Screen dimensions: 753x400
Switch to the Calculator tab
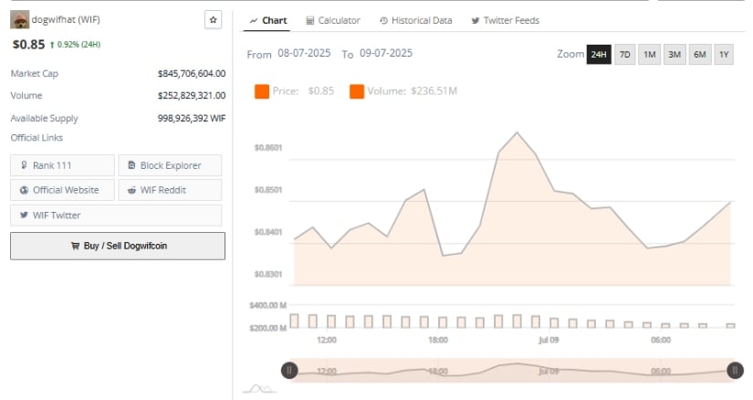(x=333, y=20)
